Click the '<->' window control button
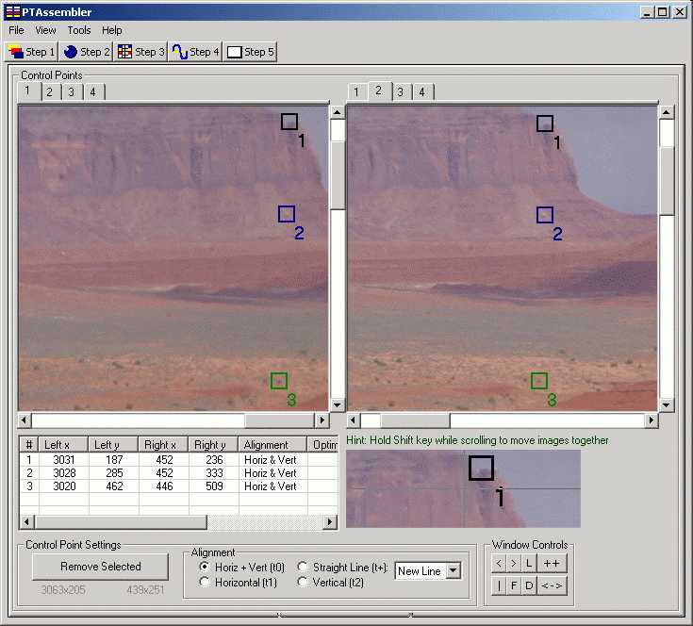Viewport: 693px width, 626px height. 552,585
